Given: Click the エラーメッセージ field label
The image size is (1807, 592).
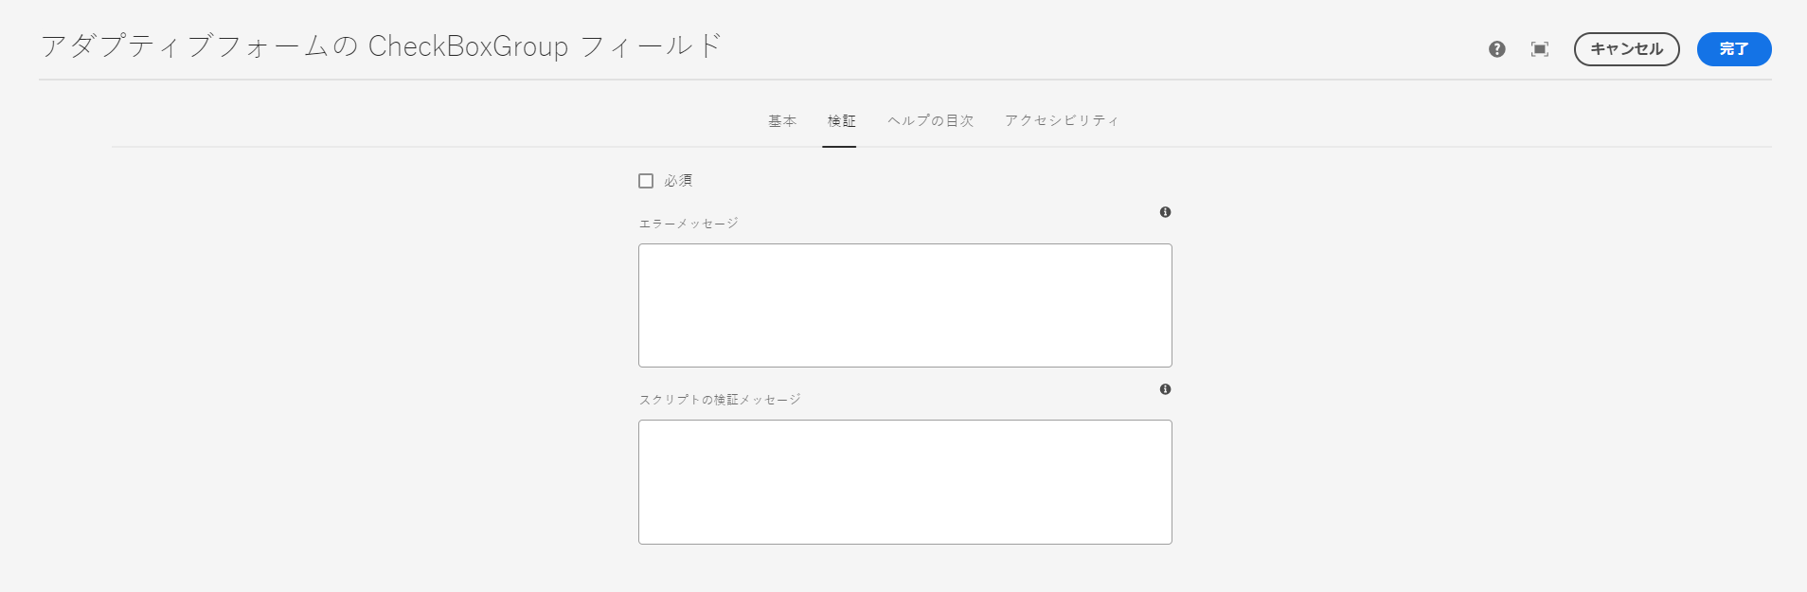Looking at the screenshot, I should coord(689,224).
